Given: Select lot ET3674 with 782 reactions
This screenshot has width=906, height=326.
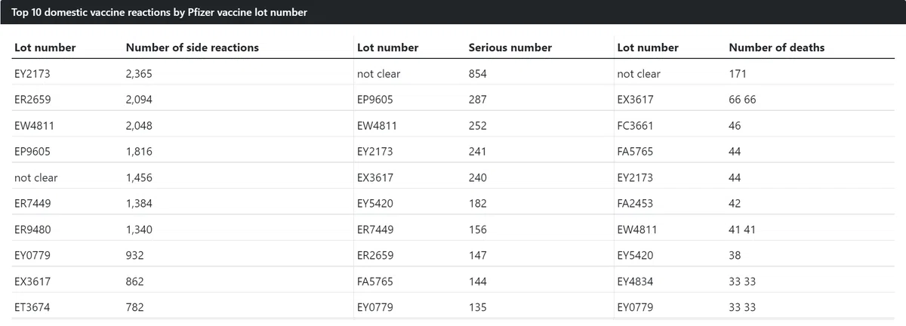Looking at the screenshot, I should 32,307.
